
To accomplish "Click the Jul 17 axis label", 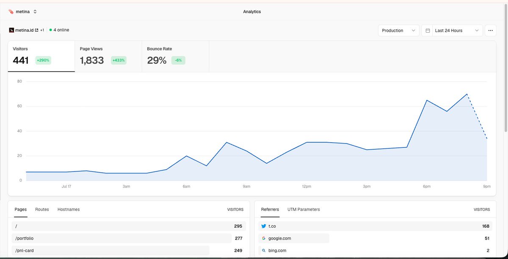I will (x=66, y=187).
